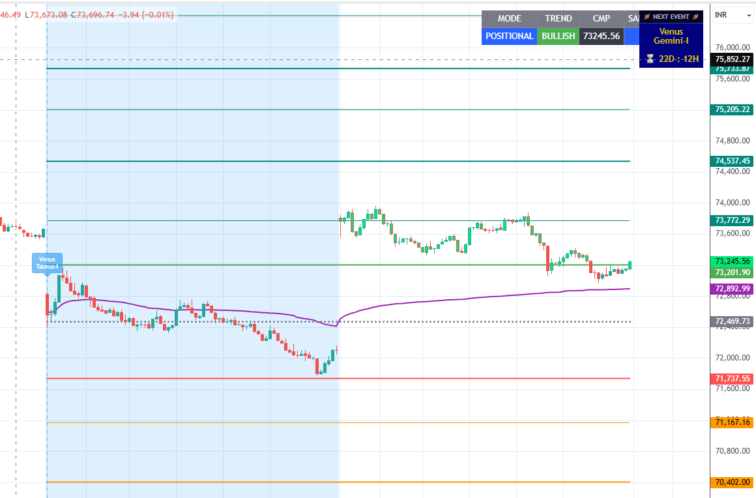756x498 pixels.
Task: Click the 72,000.00 axis tick label
Action: coord(733,358)
